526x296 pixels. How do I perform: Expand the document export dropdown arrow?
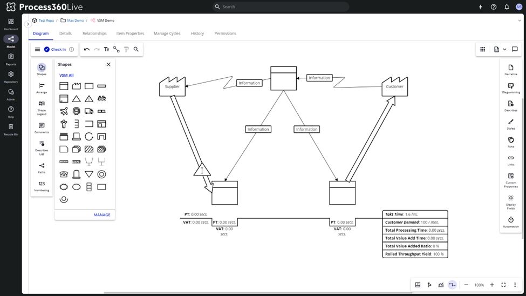coord(504,49)
